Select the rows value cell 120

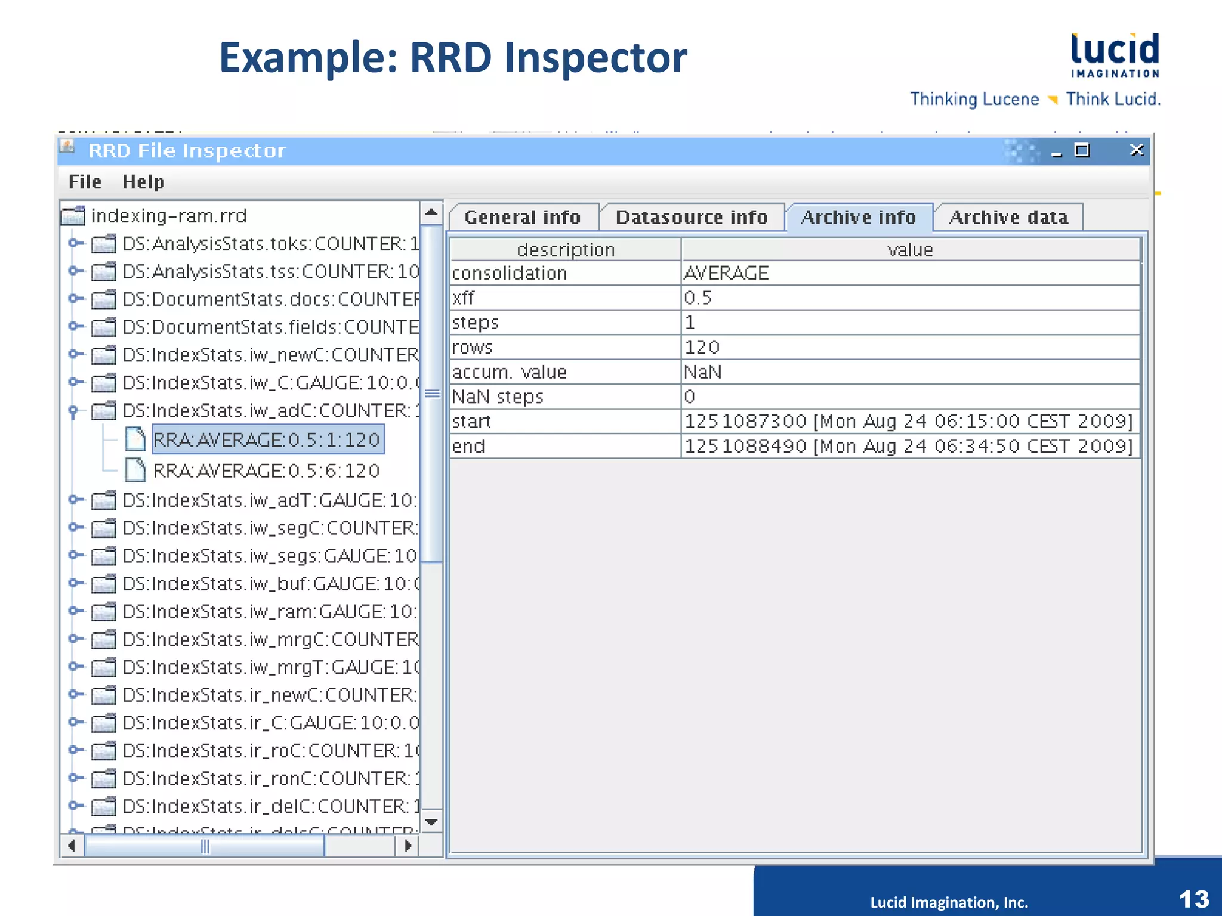pos(910,347)
